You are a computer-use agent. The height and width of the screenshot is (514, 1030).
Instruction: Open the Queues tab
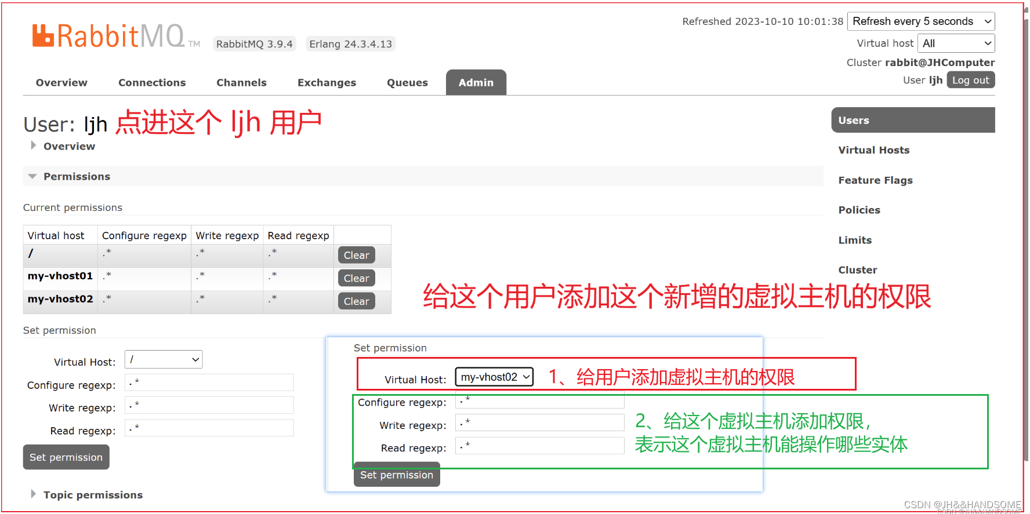click(407, 82)
